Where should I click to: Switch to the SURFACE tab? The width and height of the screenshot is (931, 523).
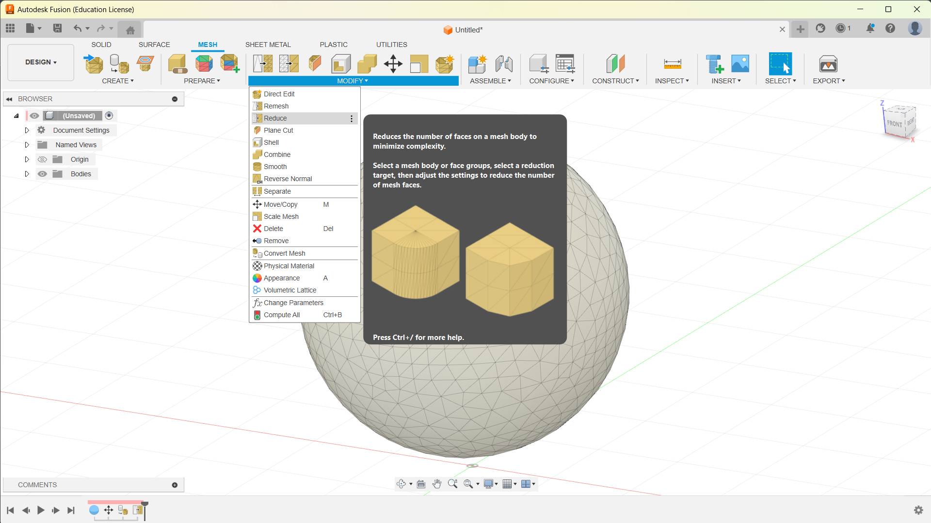pos(154,45)
